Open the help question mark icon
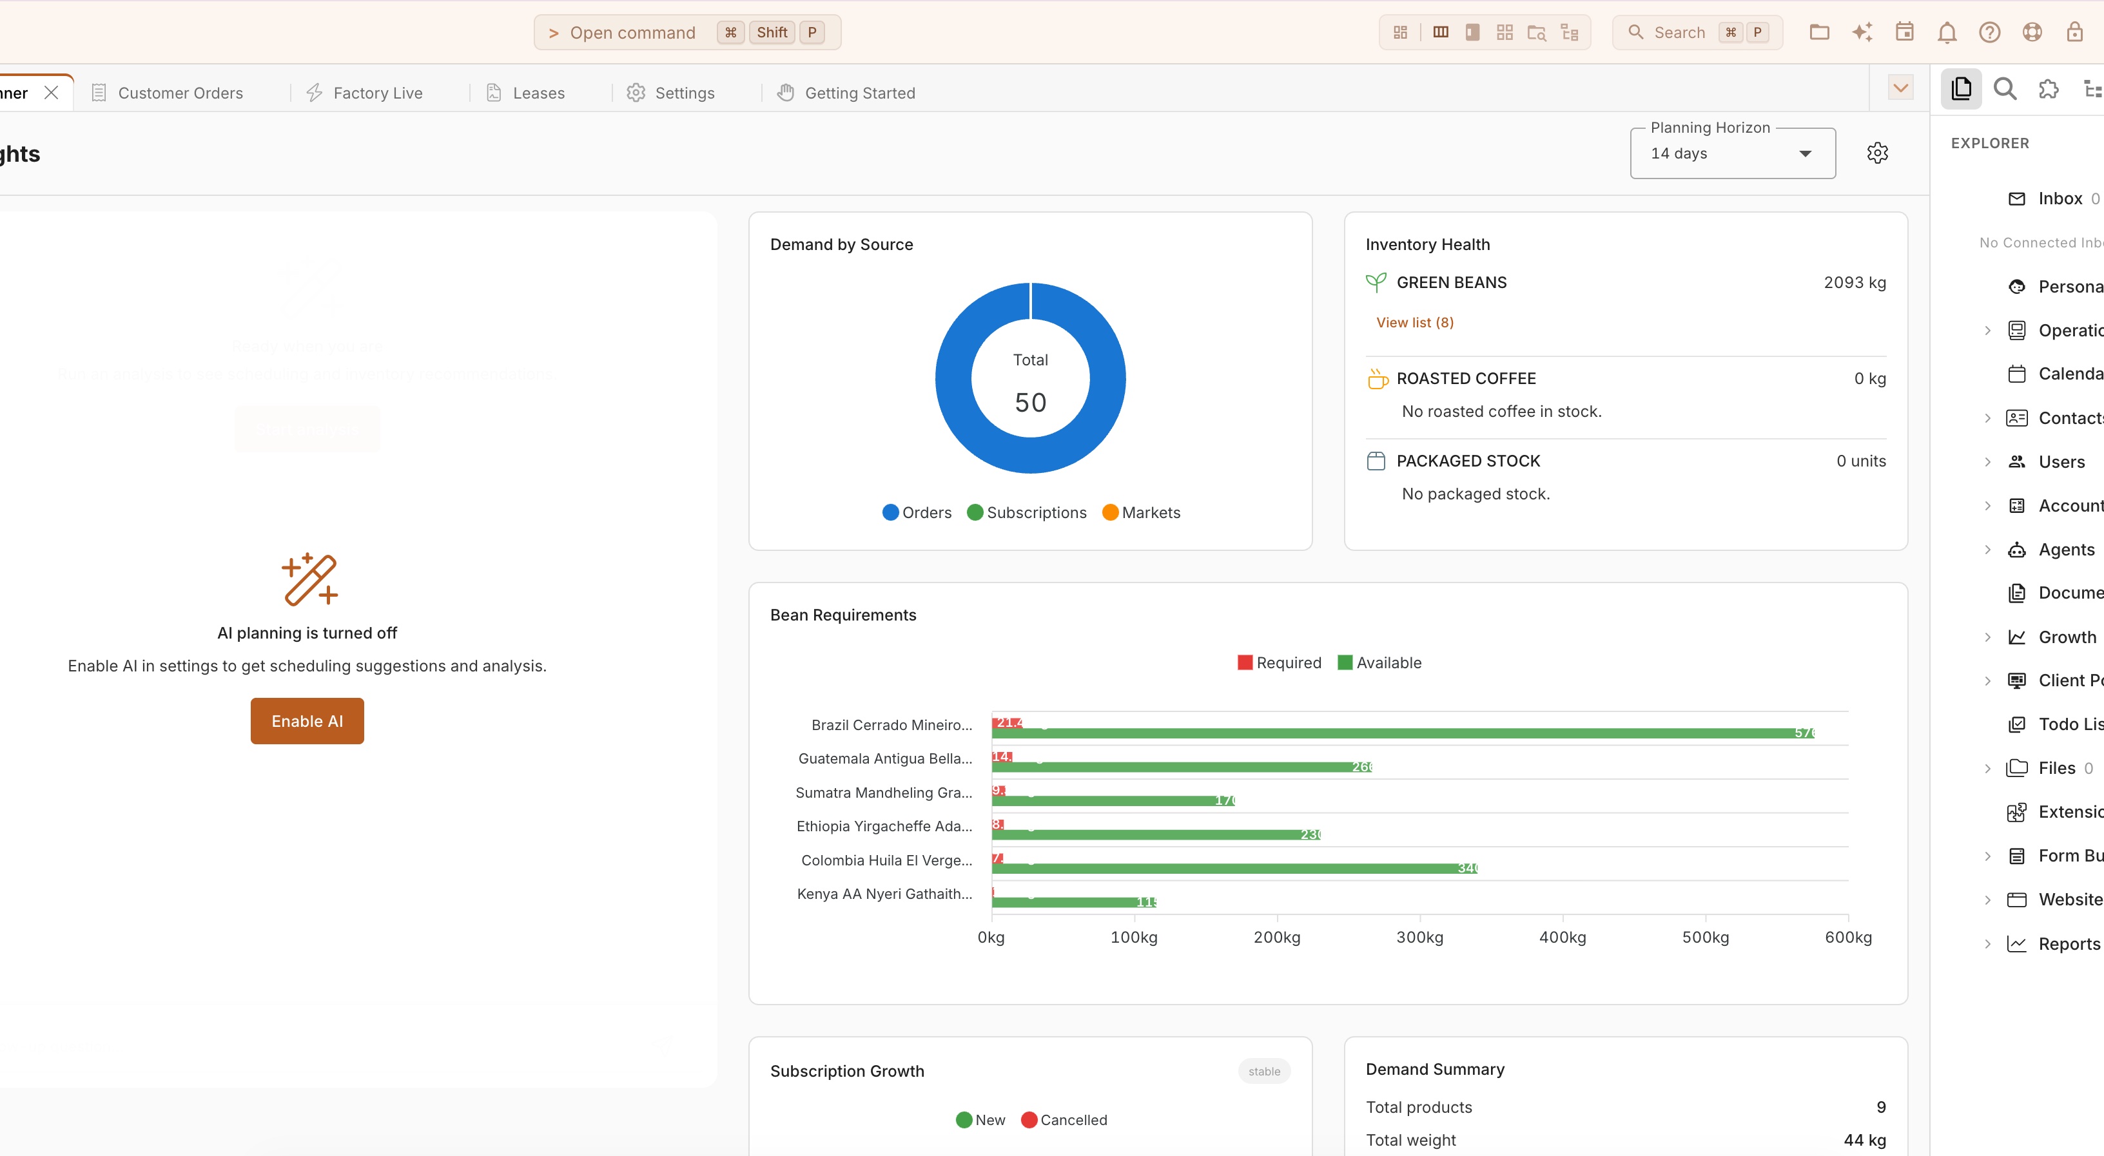This screenshot has width=2104, height=1156. (x=1990, y=33)
